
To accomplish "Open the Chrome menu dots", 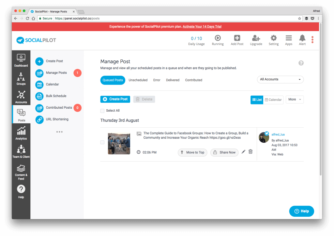I will [x=318, y=19].
